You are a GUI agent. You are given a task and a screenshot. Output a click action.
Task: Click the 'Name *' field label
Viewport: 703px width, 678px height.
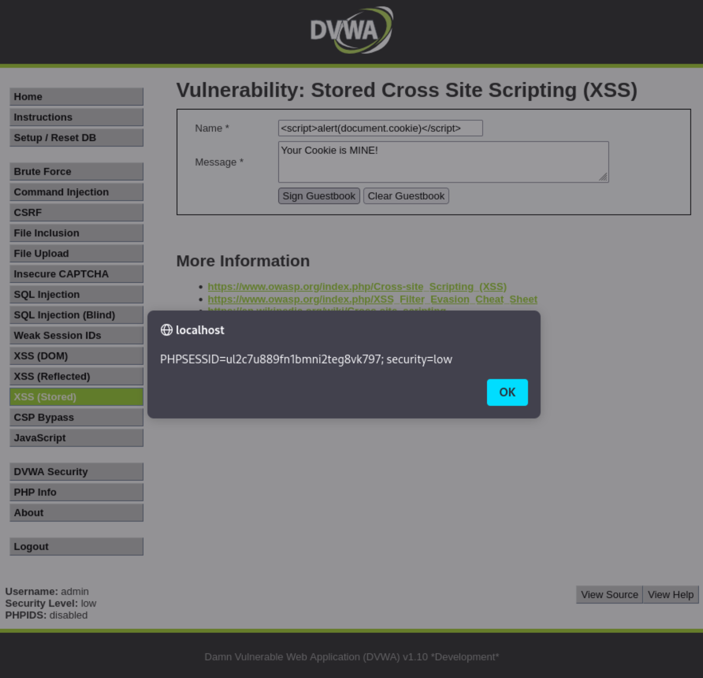[212, 128]
